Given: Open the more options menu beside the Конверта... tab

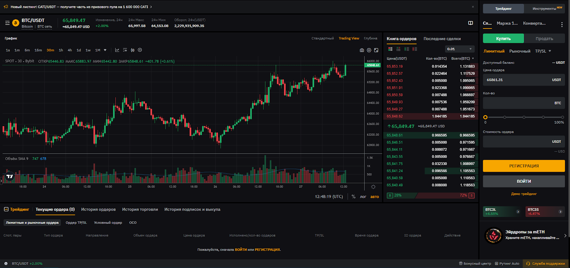Looking at the screenshot, I should point(562,25).
